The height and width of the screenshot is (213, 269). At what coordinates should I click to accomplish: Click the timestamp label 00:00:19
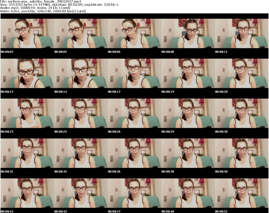coord(168,92)
